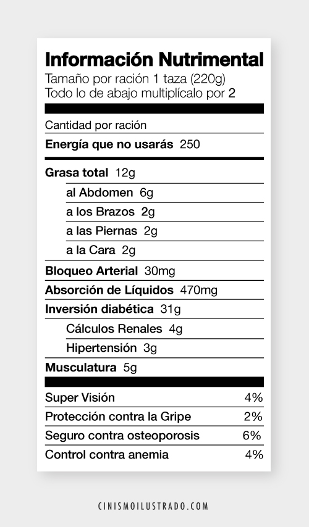Screen dimensions: 309x527
Task: Click the Absorción de Líquidos row
Action: (x=154, y=289)
